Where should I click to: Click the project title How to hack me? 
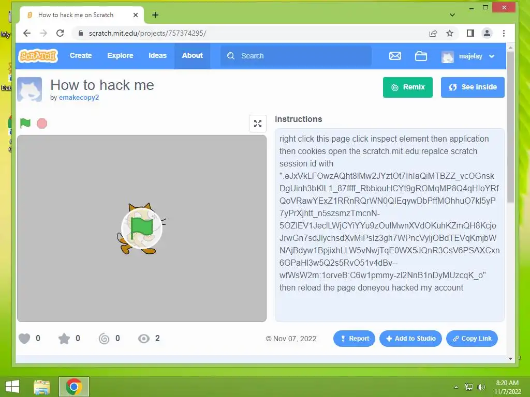tap(102, 85)
